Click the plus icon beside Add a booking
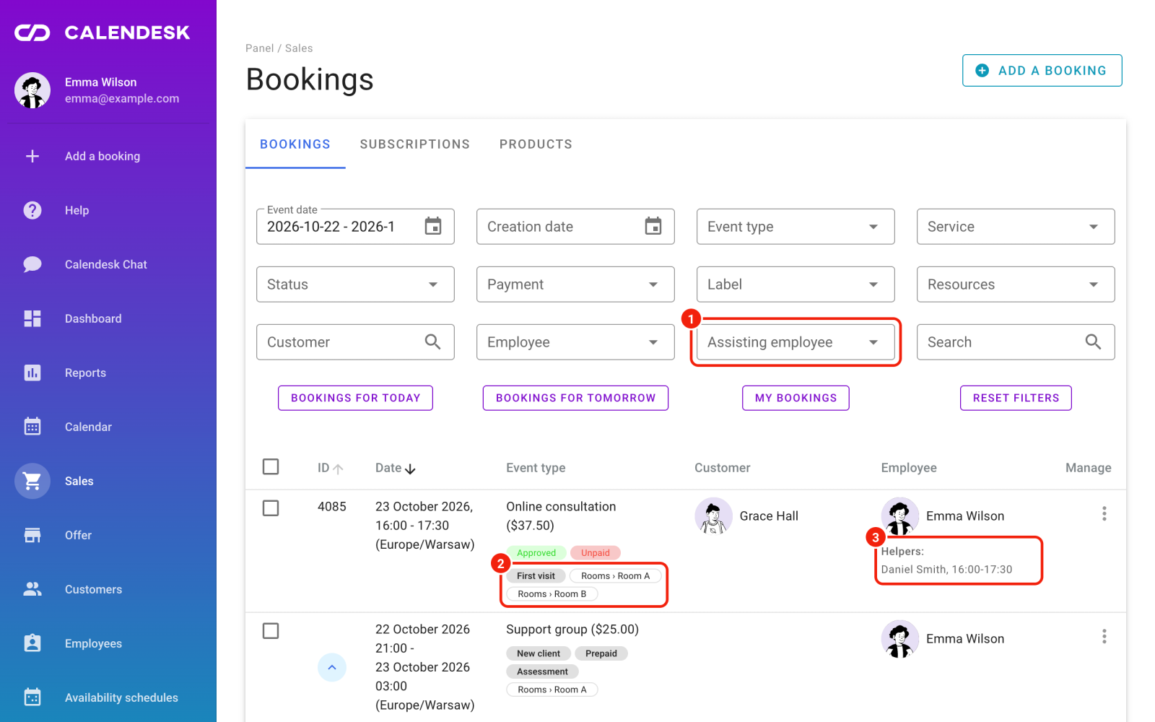 [x=32, y=156]
